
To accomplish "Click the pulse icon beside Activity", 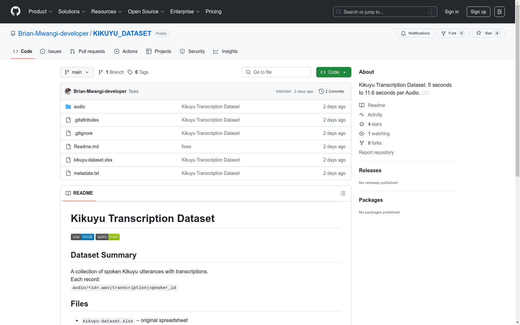I will click(x=362, y=115).
